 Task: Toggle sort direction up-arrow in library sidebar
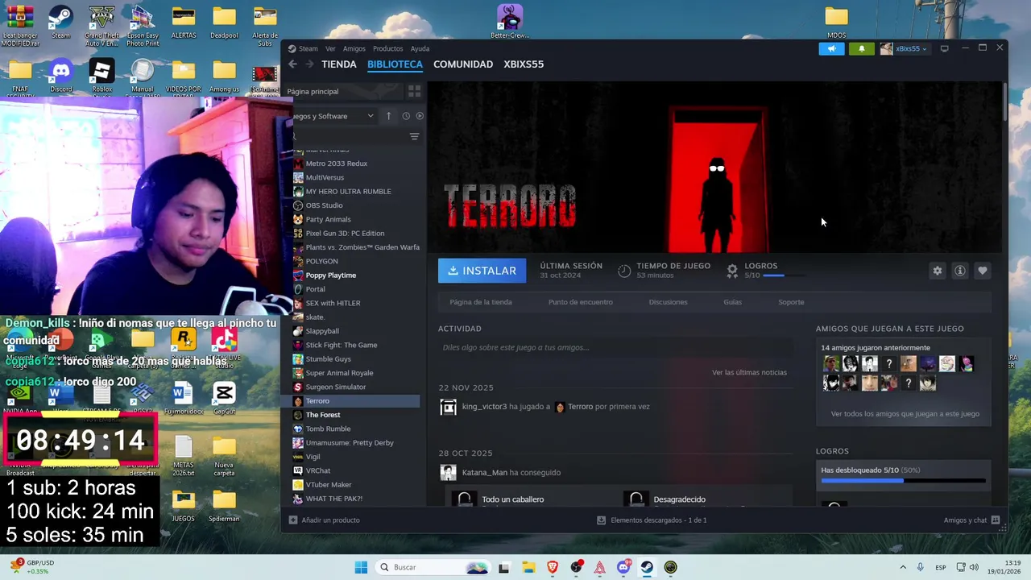pyautogui.click(x=388, y=116)
